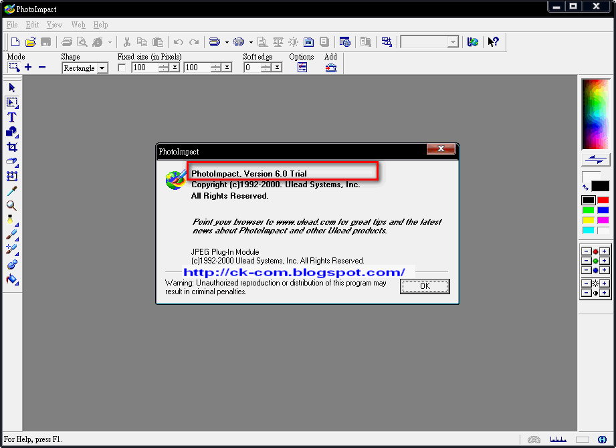The height and width of the screenshot is (448, 616).
Task: Click the Cut scissors icon
Action: [x=127, y=41]
